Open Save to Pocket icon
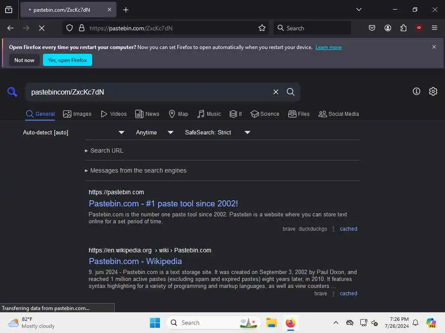The height and width of the screenshot is (333, 445). pyautogui.click(x=372, y=28)
